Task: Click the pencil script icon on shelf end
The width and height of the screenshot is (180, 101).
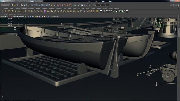Action: click(127, 11)
